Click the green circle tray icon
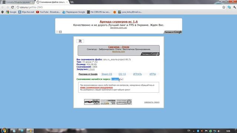Image resolution: width=237 pixels, height=133 pixels. (211, 131)
